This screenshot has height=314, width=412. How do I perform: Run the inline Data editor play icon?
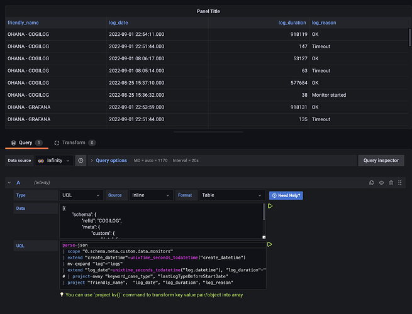coord(270,206)
